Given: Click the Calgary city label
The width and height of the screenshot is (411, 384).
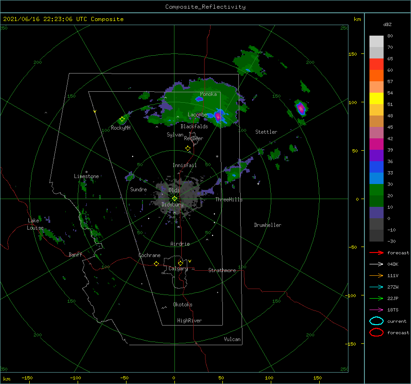Looking at the screenshot, I should pos(178,268).
